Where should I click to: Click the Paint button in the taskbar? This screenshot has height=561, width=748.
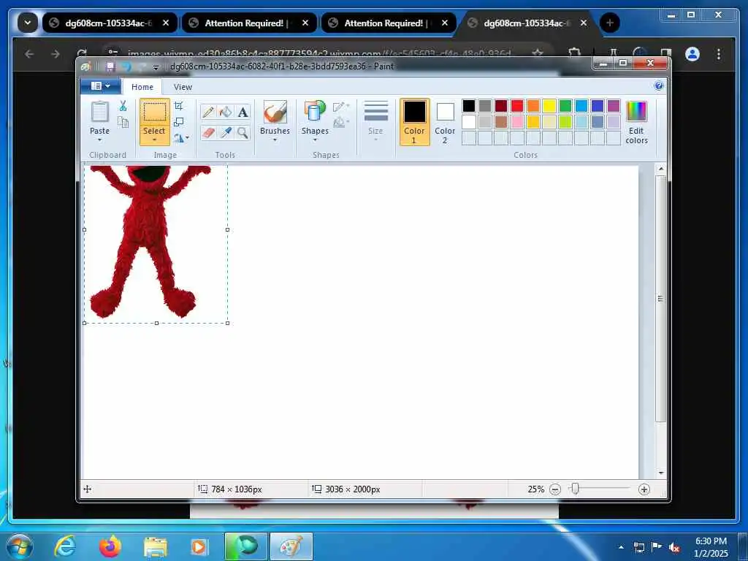point(291,546)
